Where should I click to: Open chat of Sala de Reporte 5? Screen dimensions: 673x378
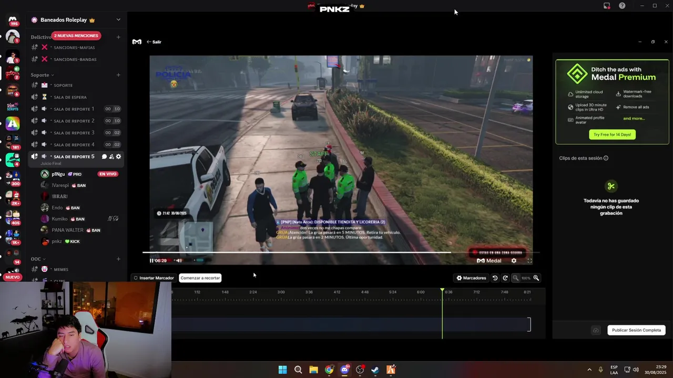click(x=104, y=156)
